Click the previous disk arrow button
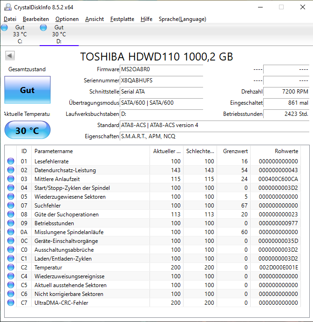Screen dimensions: 313x322 tap(10, 55)
